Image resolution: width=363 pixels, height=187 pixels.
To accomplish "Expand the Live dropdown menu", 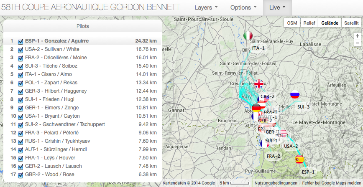I will [x=277, y=8].
